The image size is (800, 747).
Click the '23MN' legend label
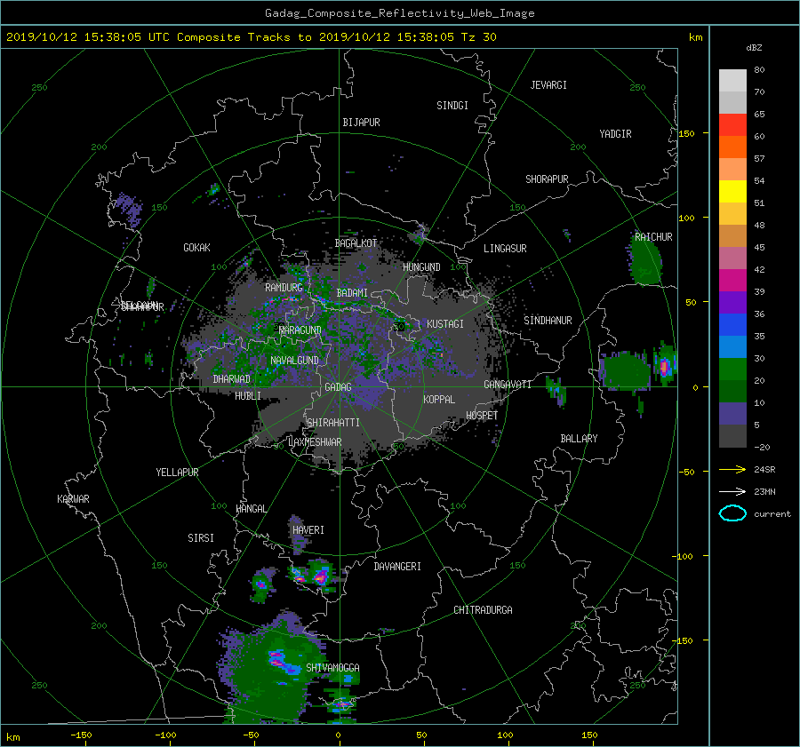764,492
